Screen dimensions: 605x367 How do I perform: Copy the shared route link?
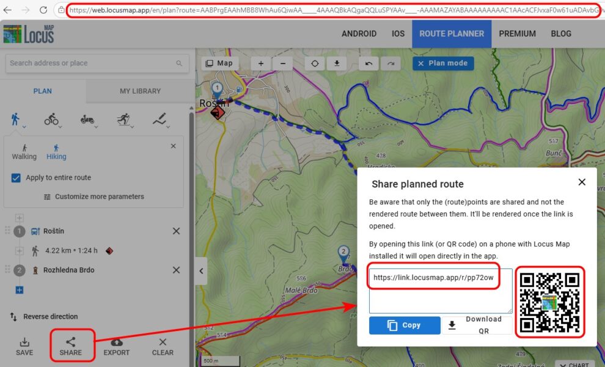pyautogui.click(x=405, y=325)
